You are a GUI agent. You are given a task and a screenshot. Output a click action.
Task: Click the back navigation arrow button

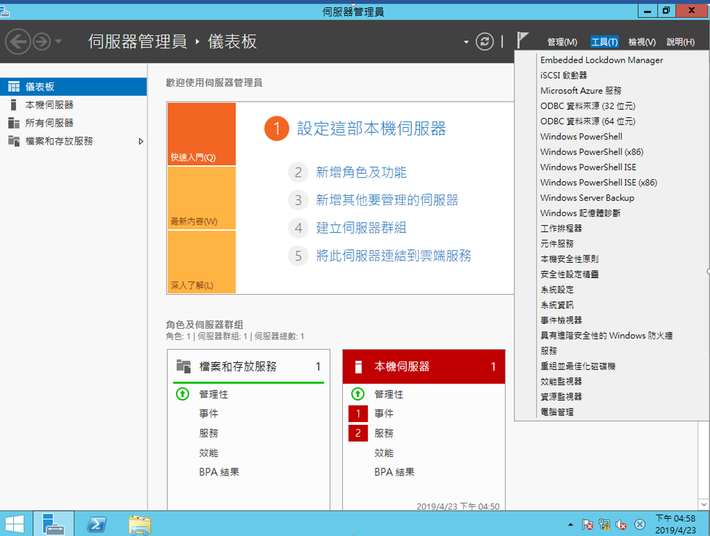18,41
